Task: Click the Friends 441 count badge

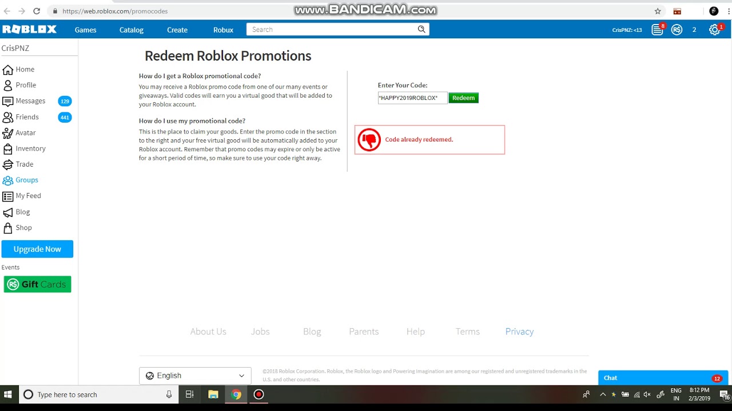Action: (x=65, y=118)
